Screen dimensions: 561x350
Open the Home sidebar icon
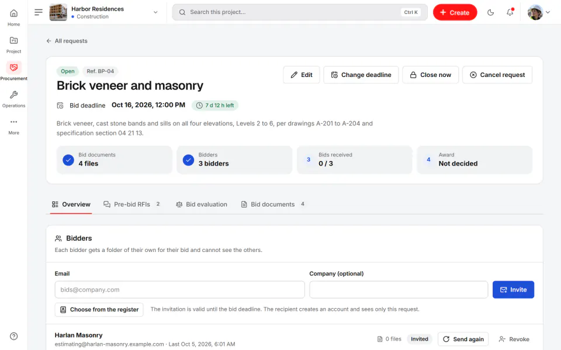13,17
